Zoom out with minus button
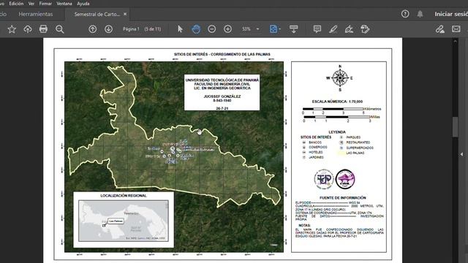The height and width of the screenshot is (263, 468). click(x=212, y=29)
